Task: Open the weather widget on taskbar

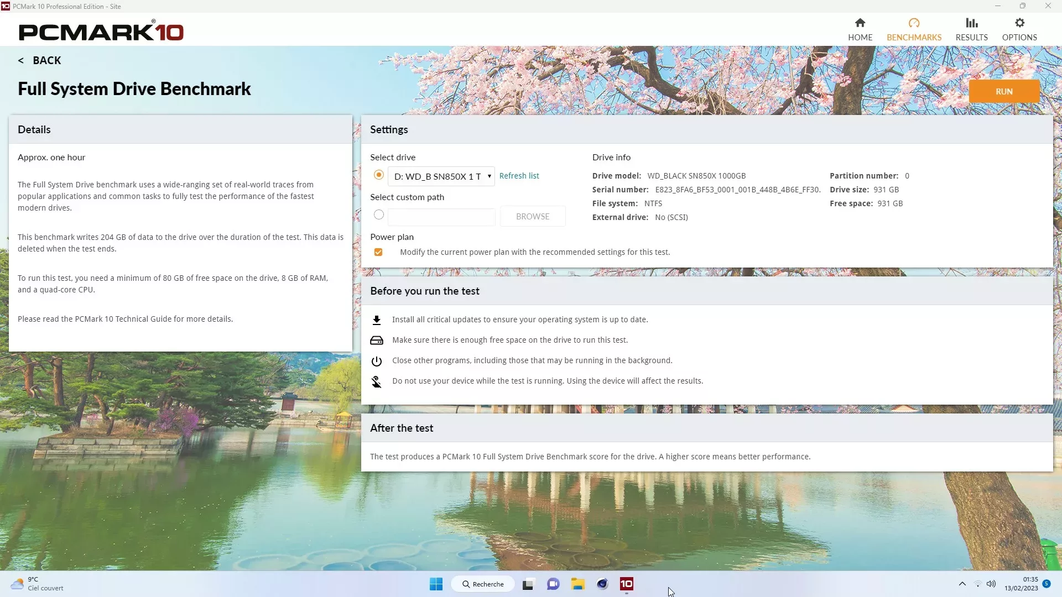Action: [37, 584]
